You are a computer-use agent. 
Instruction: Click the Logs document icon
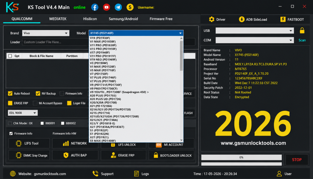pos(136,173)
